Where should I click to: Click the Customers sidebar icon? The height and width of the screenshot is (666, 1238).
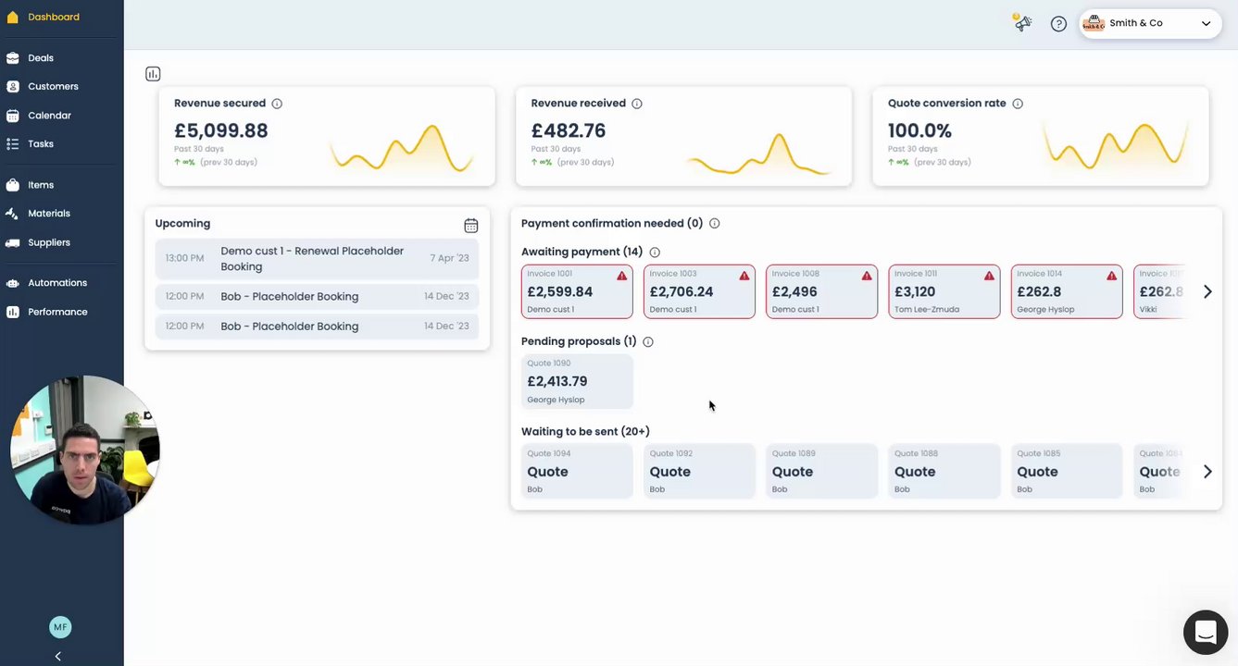[x=13, y=87]
